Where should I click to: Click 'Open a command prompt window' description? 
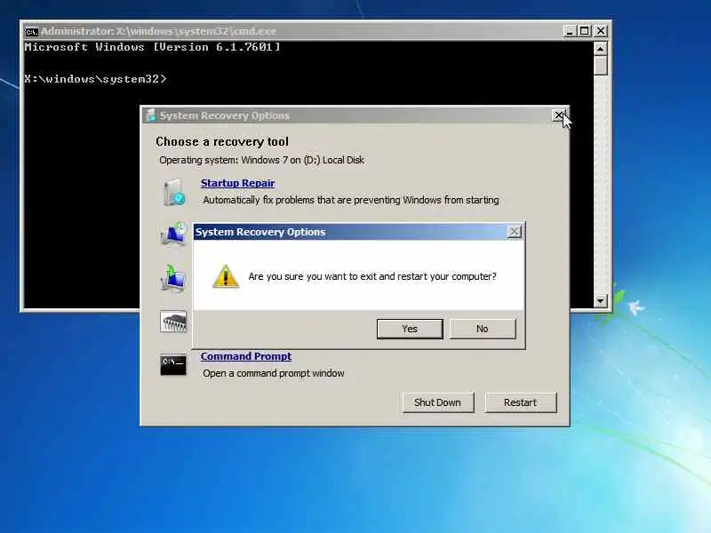coord(274,373)
